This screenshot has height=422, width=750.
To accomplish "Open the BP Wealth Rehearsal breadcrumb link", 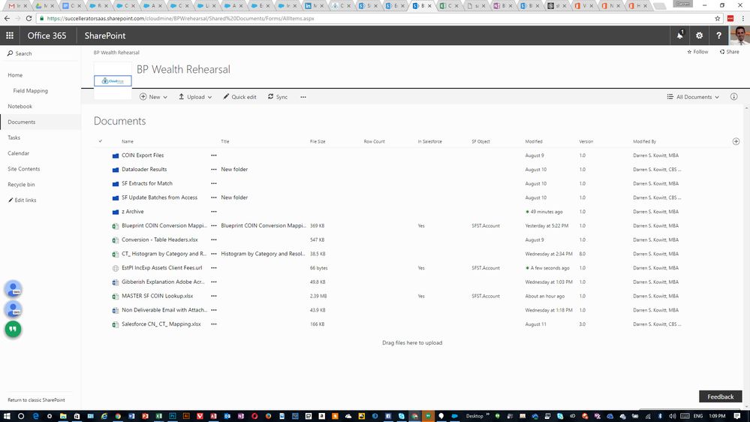I will 116,53.
